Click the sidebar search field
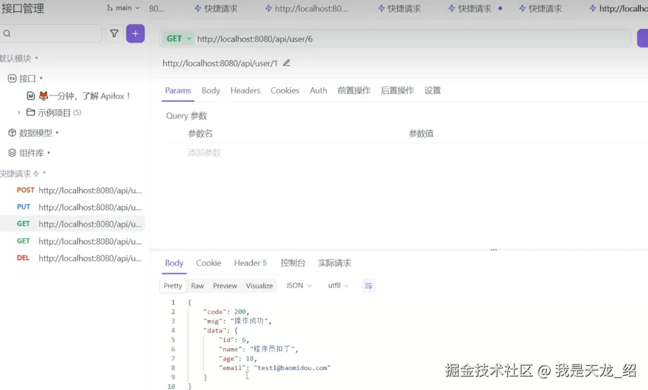Viewport: 648px width, 390px height. pos(51,34)
